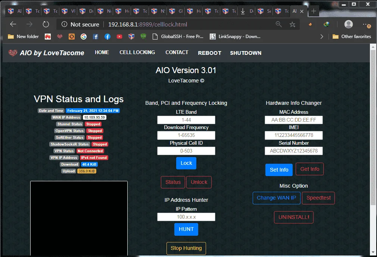
Task: Reload the page with the refresh icon
Action: pos(46,24)
